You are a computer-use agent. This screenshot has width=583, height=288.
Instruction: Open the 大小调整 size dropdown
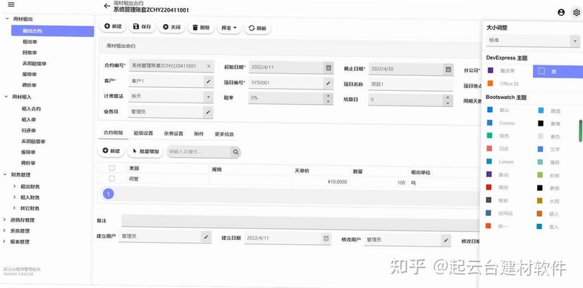[x=533, y=41]
